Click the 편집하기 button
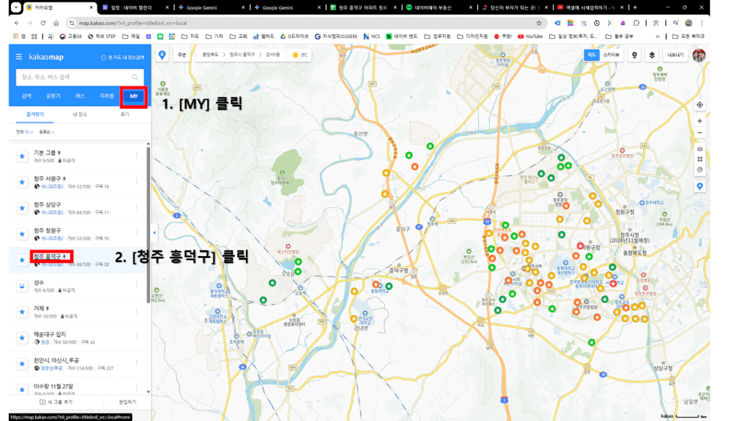This screenshot has height=421, width=748. [x=127, y=402]
